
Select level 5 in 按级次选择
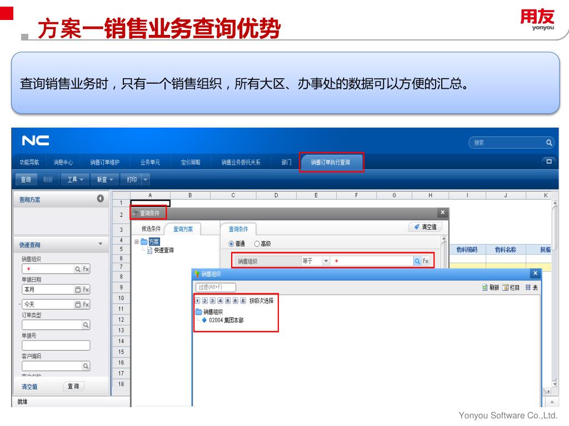pos(228,301)
